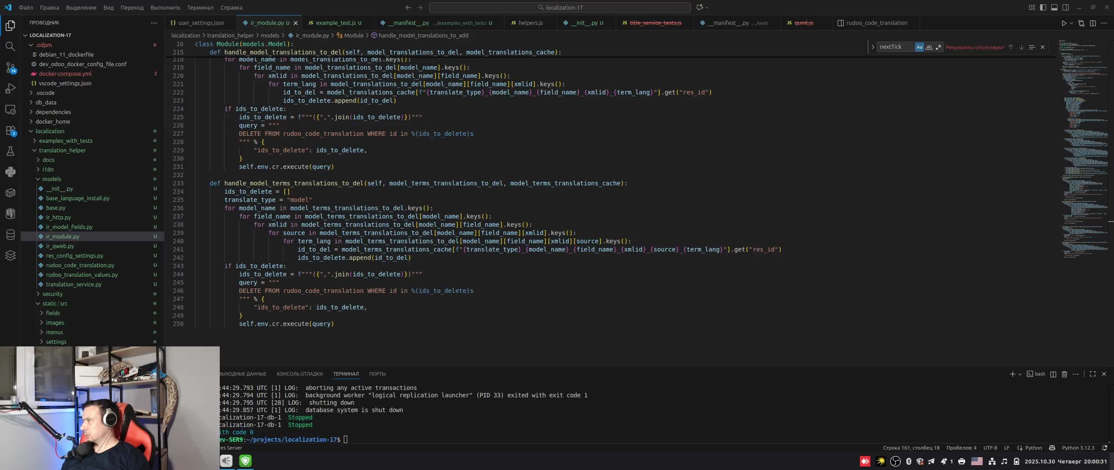The width and height of the screenshot is (1114, 470).
Task: Click the Python 3.12.3 interpreter in the status bar
Action: click(1077, 448)
